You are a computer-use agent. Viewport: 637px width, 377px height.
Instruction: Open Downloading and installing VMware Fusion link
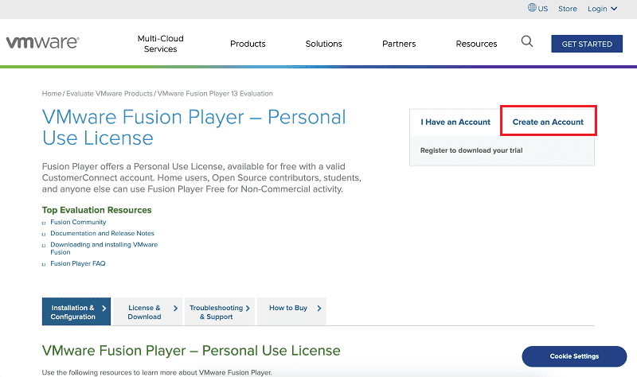104,248
